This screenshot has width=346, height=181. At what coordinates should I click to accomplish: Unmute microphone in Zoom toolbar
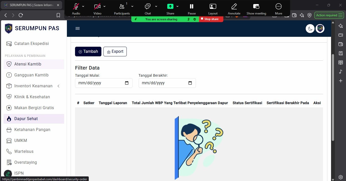pyautogui.click(x=76, y=9)
